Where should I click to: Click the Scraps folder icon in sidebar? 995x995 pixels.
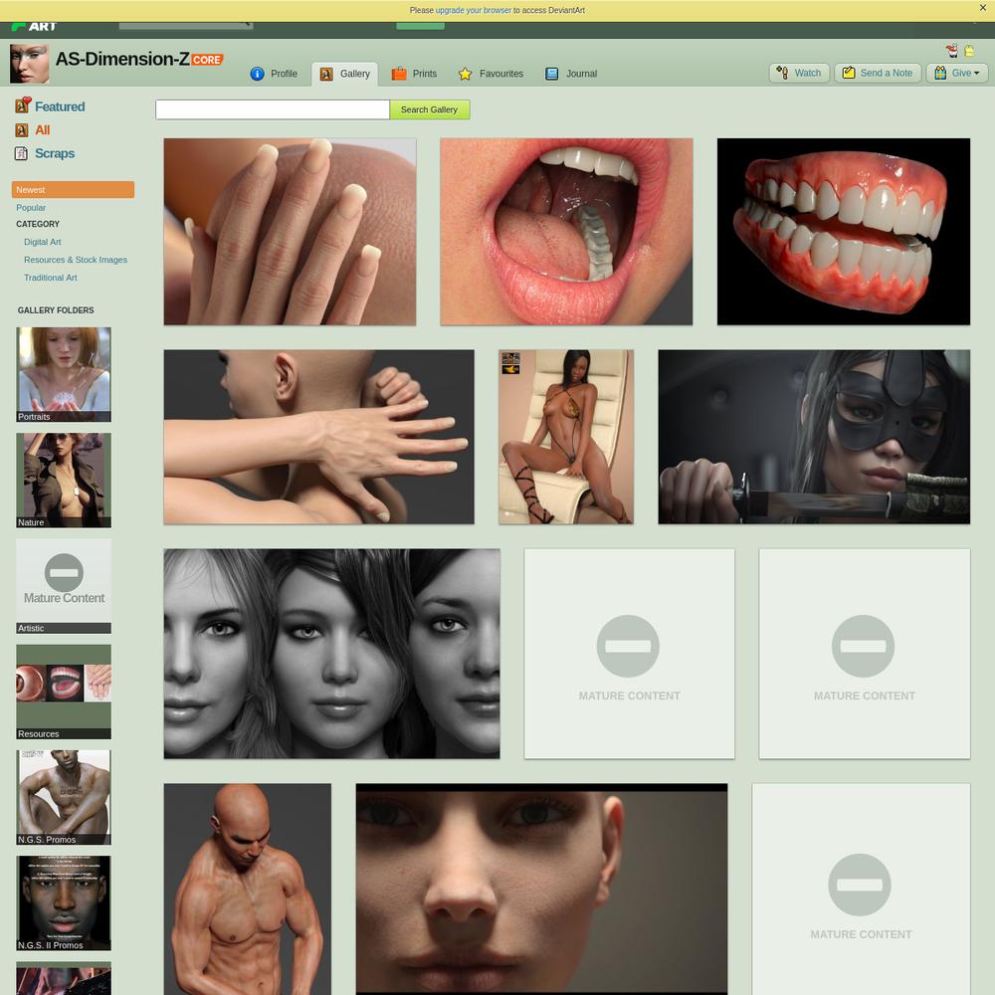[22, 153]
